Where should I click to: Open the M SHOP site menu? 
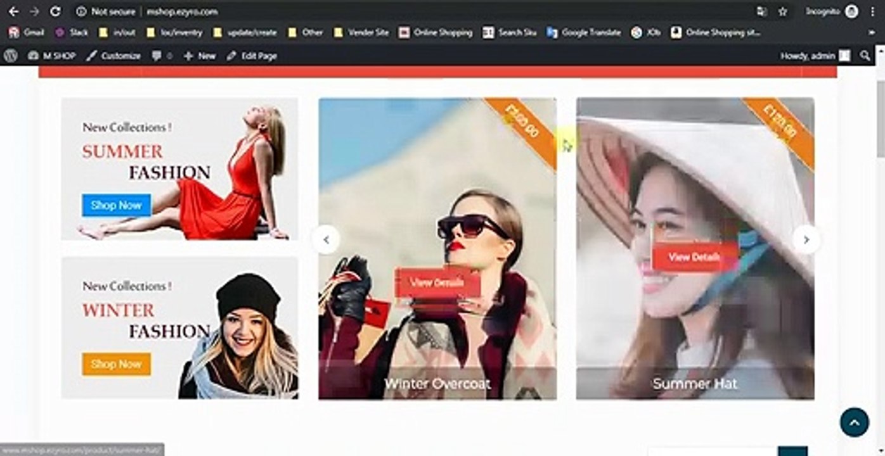pos(51,56)
